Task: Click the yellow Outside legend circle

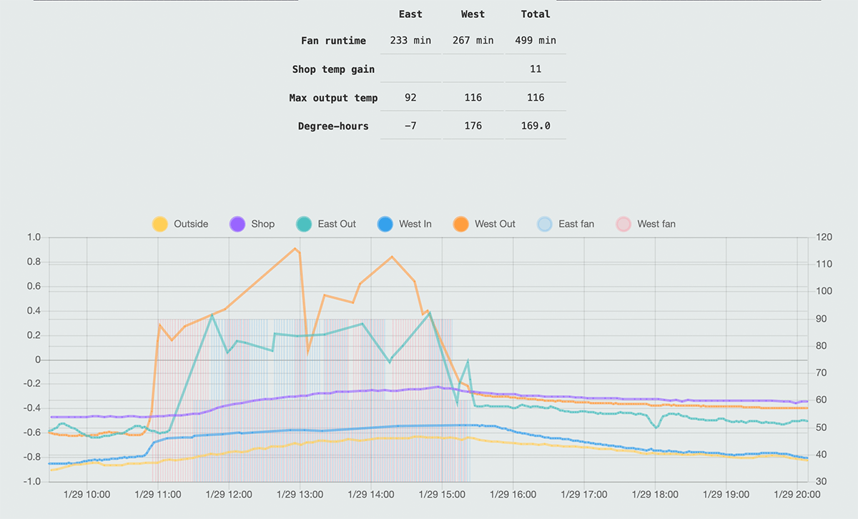Action: tap(161, 224)
